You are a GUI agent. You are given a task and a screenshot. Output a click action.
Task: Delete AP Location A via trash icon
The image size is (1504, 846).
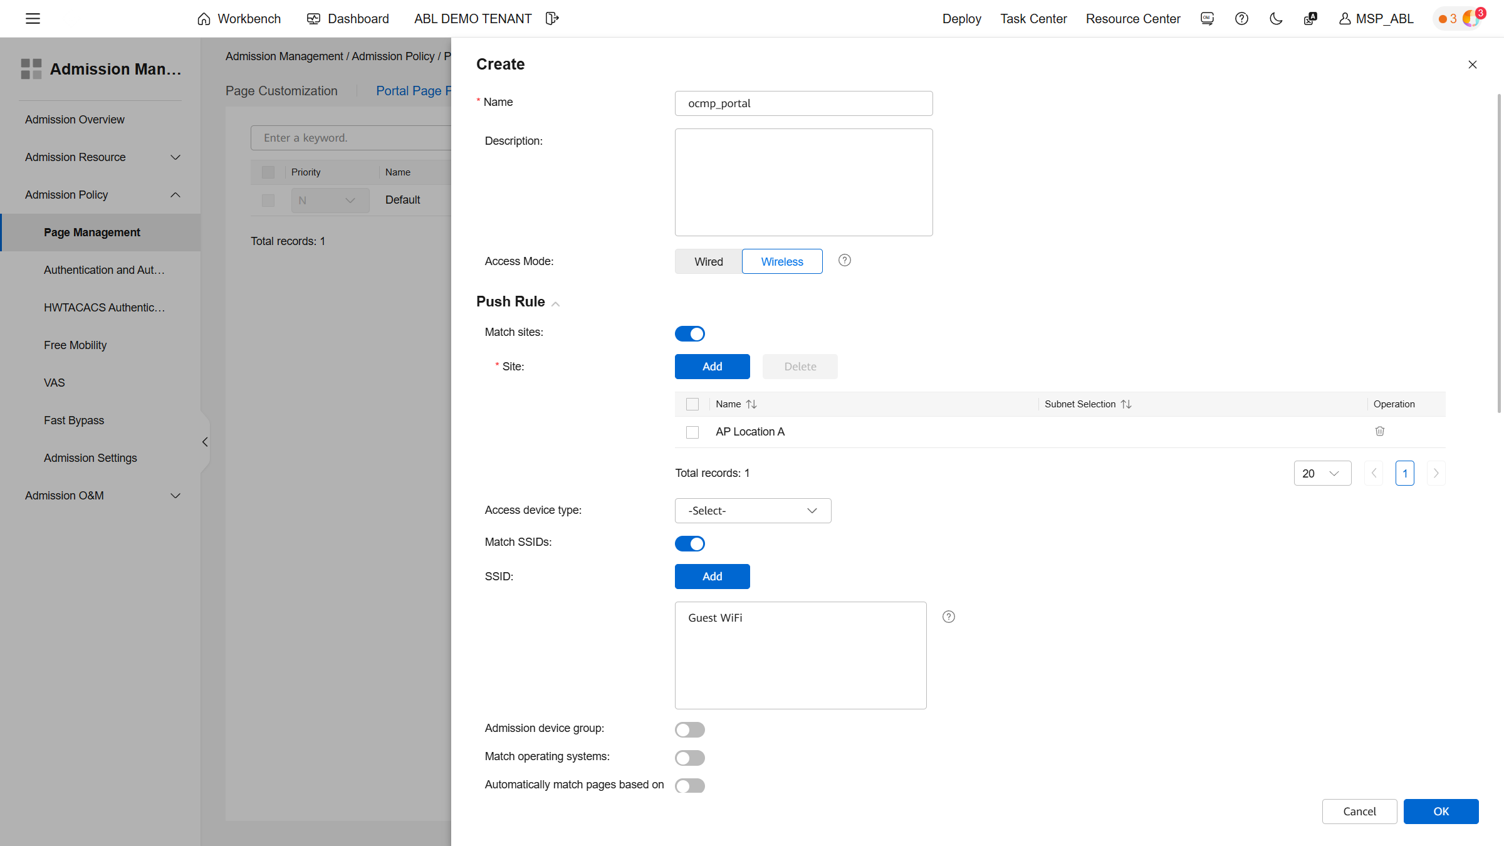(x=1379, y=431)
